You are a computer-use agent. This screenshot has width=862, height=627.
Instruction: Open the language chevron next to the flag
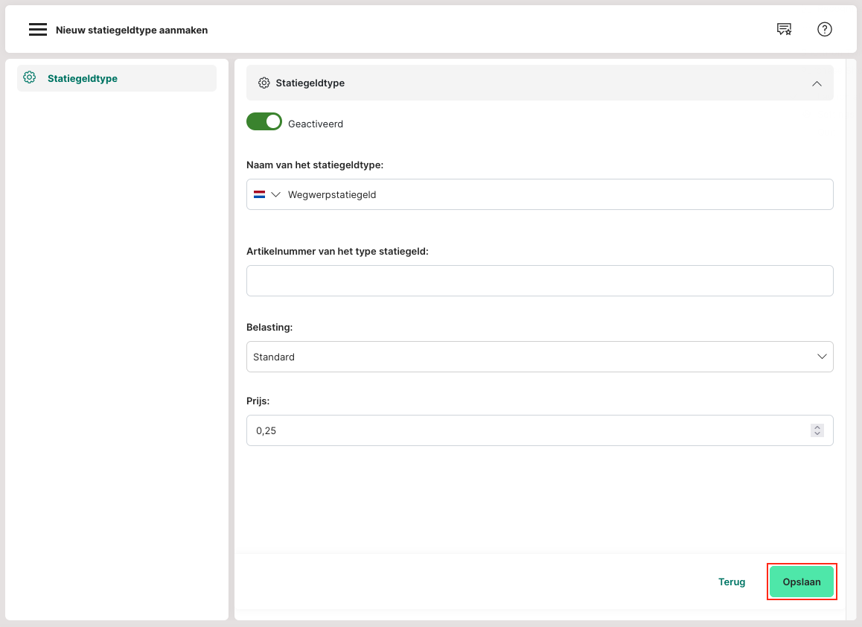pyautogui.click(x=275, y=194)
